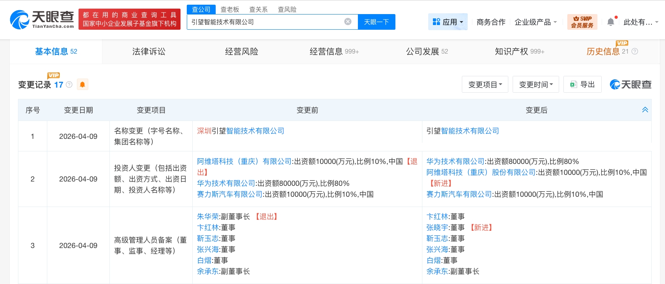The height and width of the screenshot is (284, 665).
Task: Expand the user account menu
Action: click(641, 22)
